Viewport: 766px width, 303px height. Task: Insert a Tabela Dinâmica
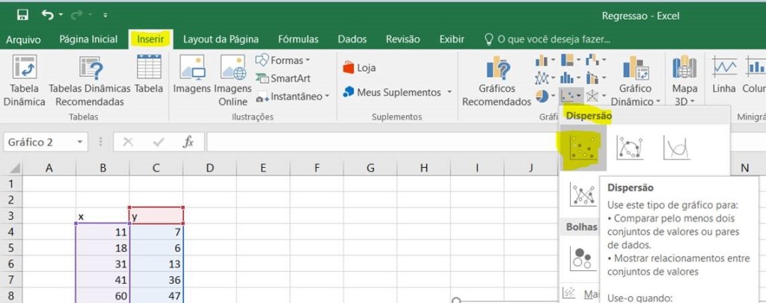[24, 81]
